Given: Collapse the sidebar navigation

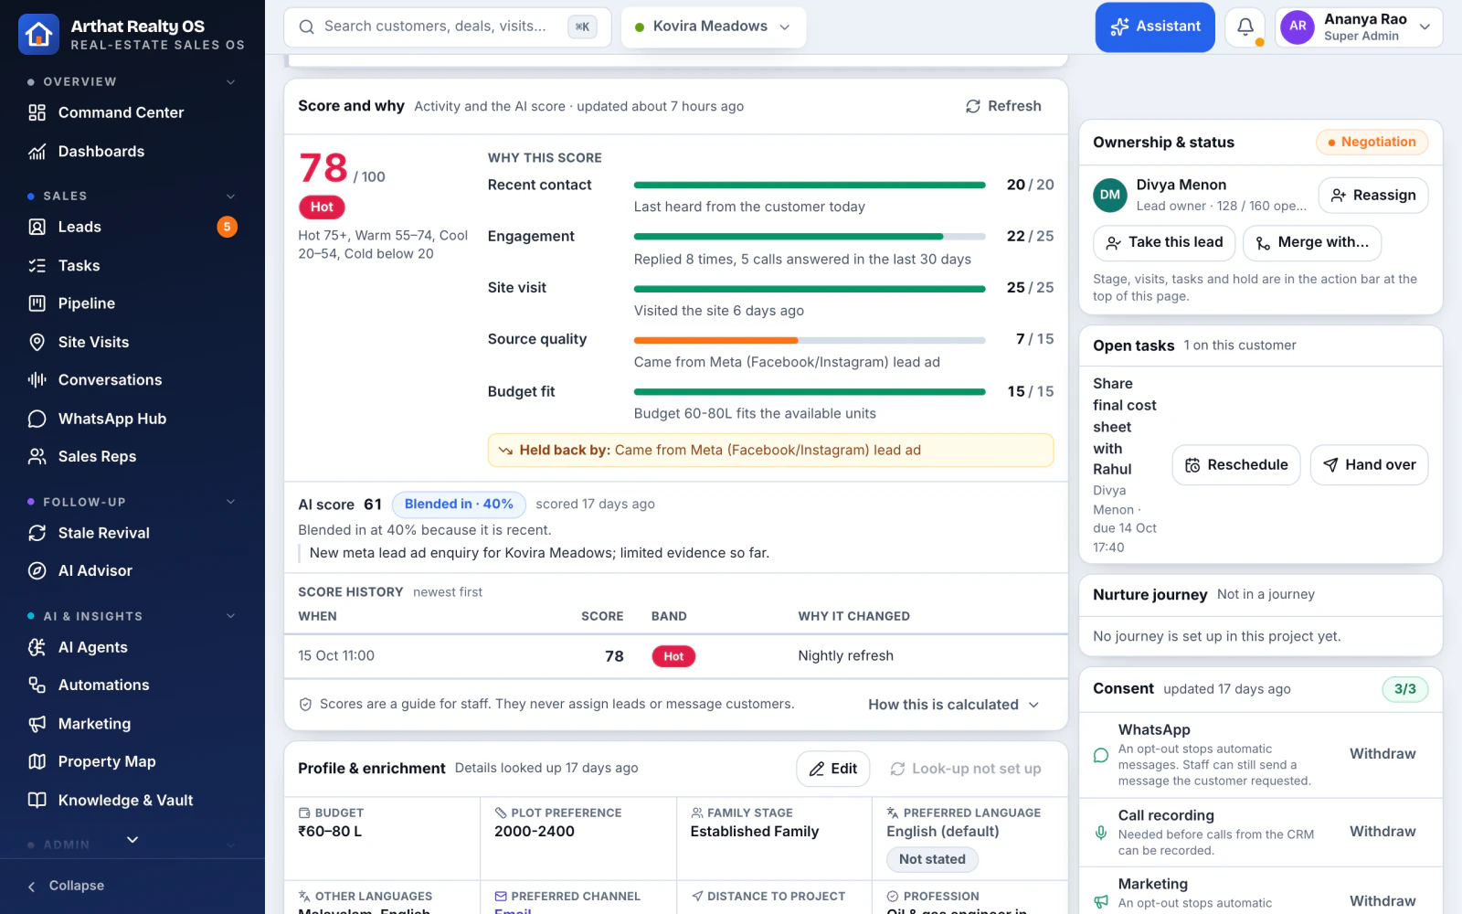Looking at the screenshot, I should coord(67,886).
